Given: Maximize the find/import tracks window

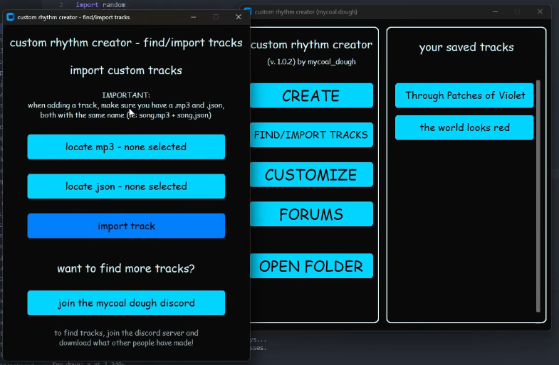Looking at the screenshot, I should 216,17.
